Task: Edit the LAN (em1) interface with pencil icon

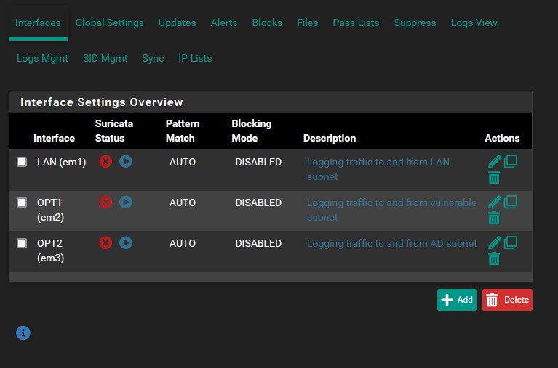Action: (x=494, y=161)
